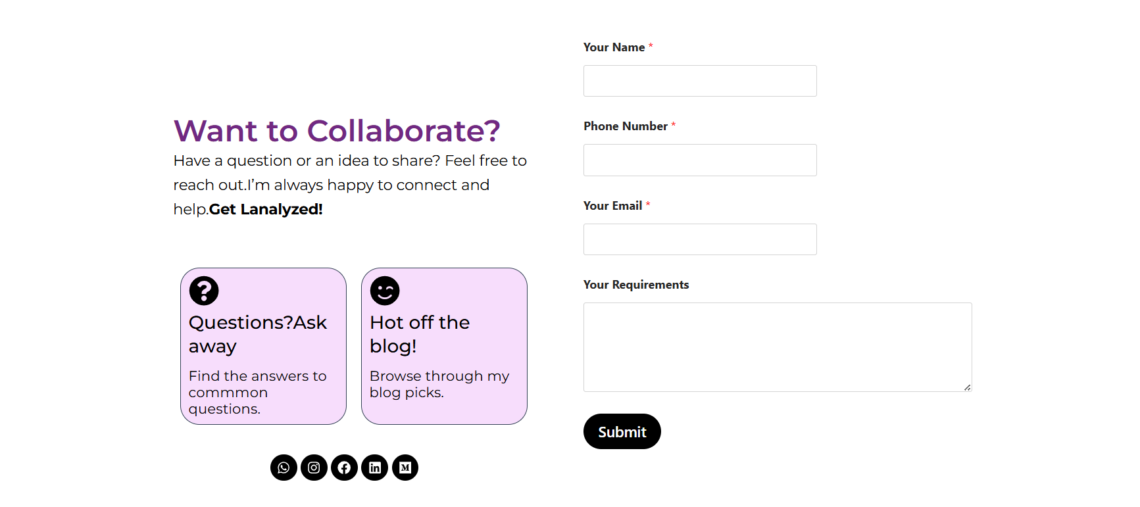Viewport: 1140px width, 507px height.
Task: Click into the Your Email field
Action: 699,239
